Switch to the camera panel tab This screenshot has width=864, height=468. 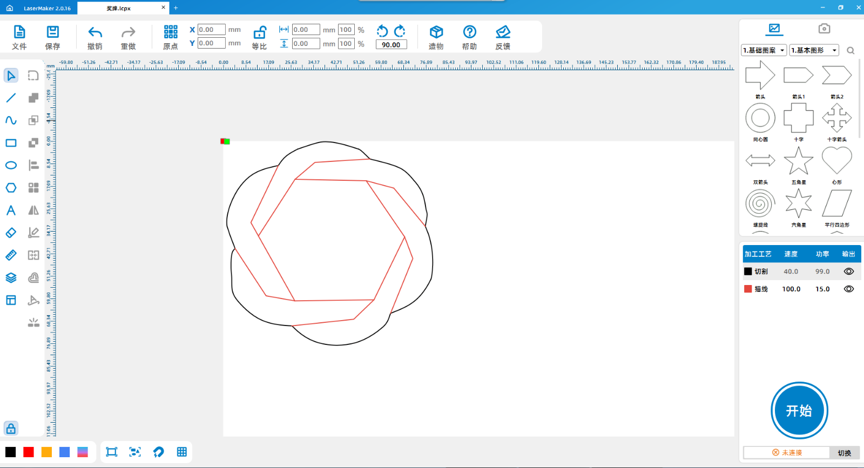click(823, 29)
